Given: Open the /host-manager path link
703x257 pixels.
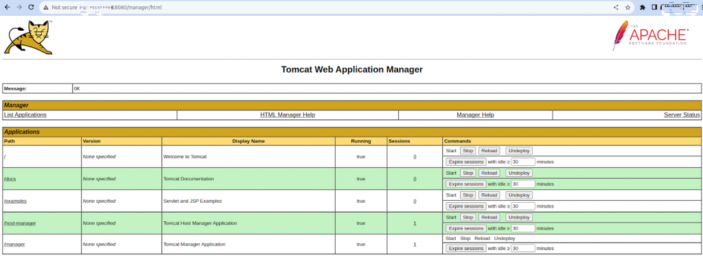Looking at the screenshot, I should click(x=20, y=223).
